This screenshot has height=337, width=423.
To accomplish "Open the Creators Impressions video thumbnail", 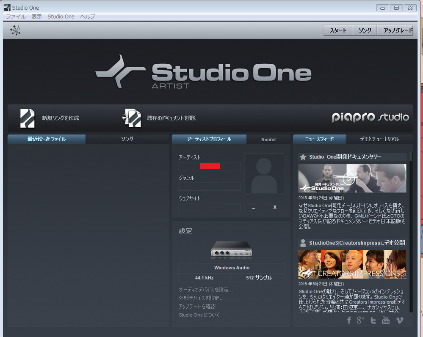I will [352, 264].
